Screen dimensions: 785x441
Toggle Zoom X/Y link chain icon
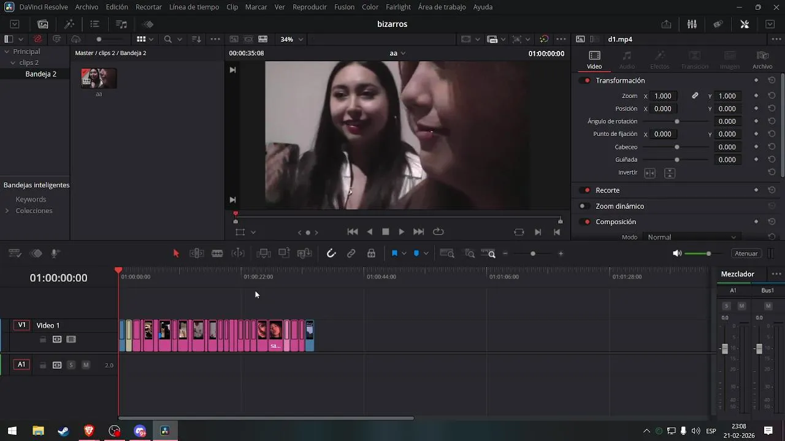pos(695,96)
